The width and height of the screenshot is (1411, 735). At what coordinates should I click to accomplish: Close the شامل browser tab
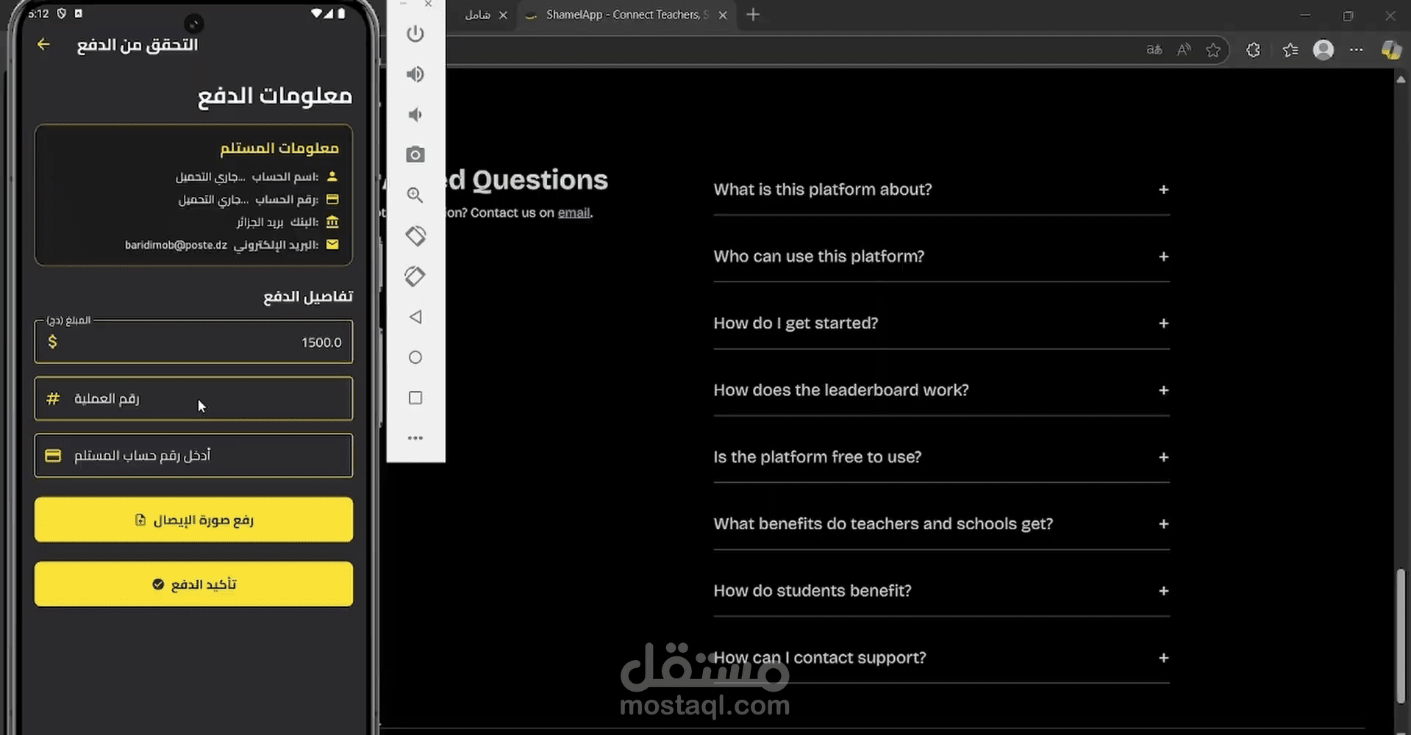coord(503,15)
